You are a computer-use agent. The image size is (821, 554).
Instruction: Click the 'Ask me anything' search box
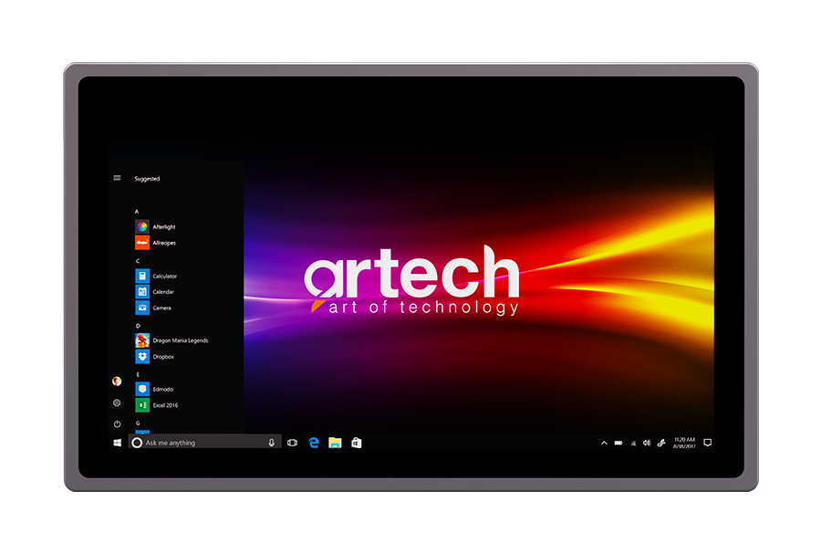point(204,443)
